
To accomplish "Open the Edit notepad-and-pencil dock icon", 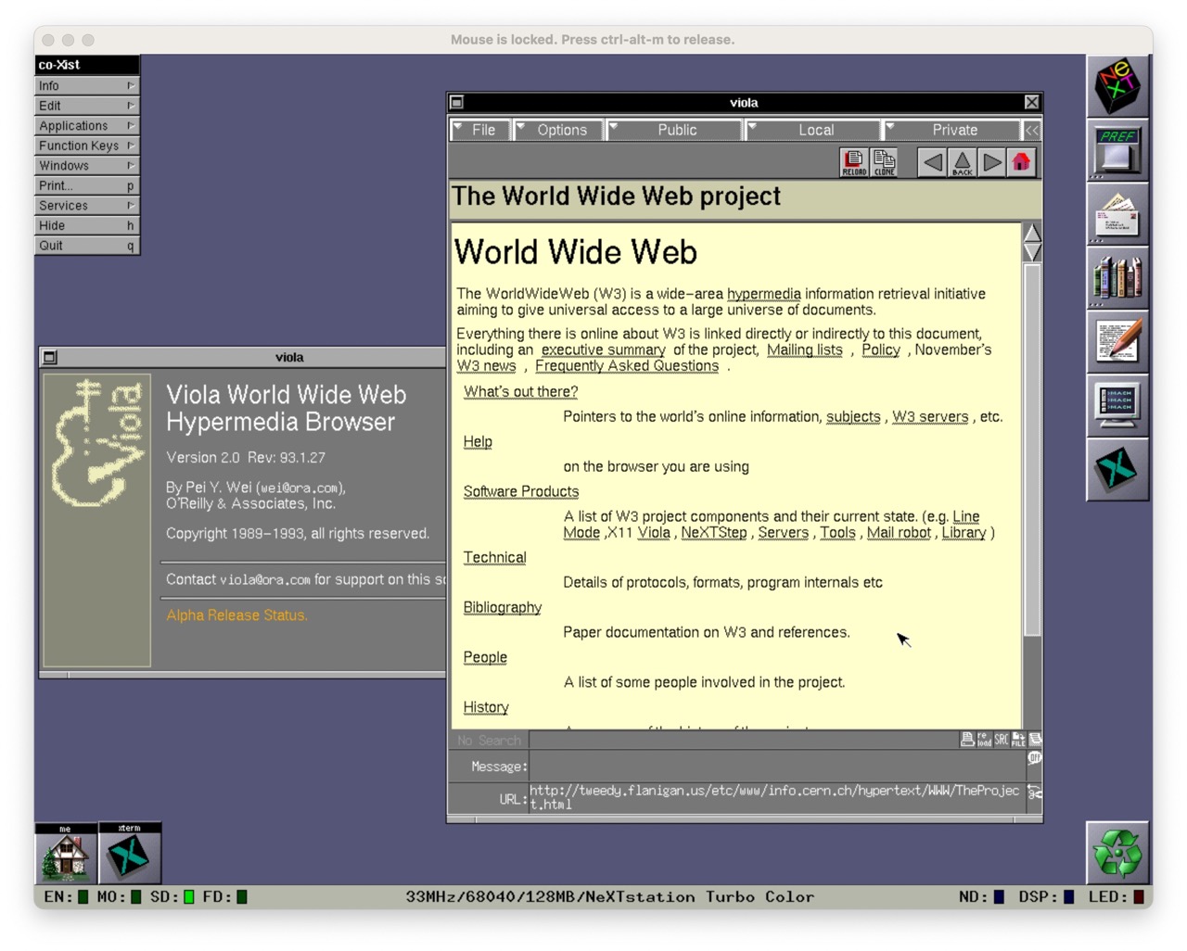I will click(1117, 342).
